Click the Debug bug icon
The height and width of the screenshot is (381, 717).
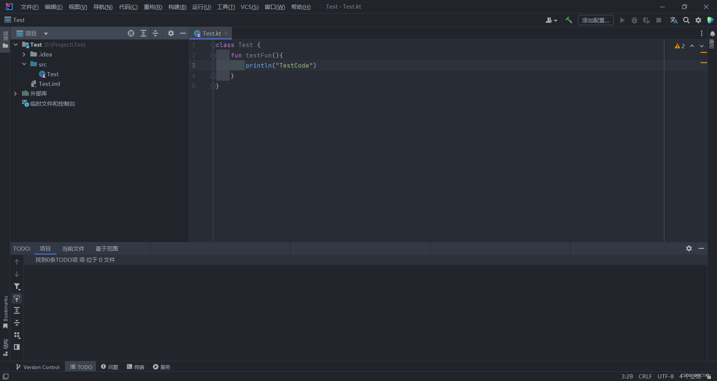point(634,20)
